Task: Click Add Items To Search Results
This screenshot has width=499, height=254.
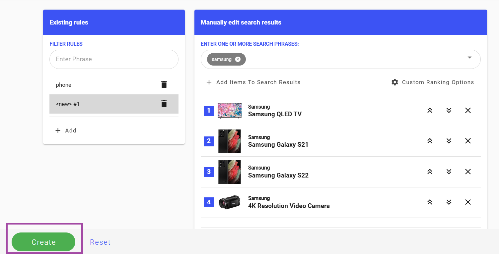Action: pos(253,82)
